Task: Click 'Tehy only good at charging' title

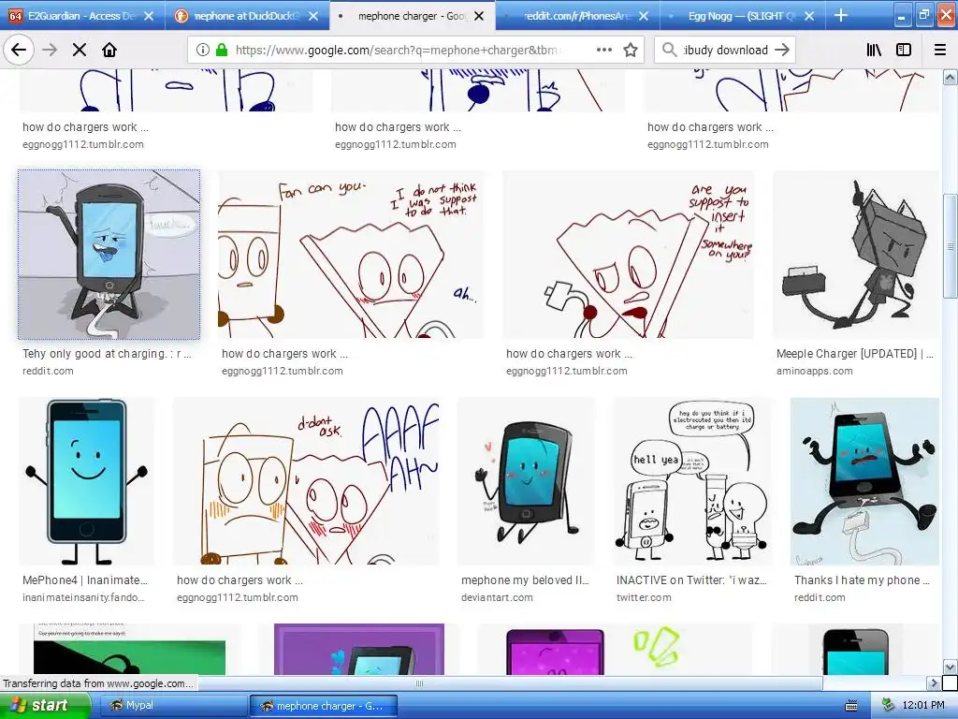Action: [x=107, y=353]
